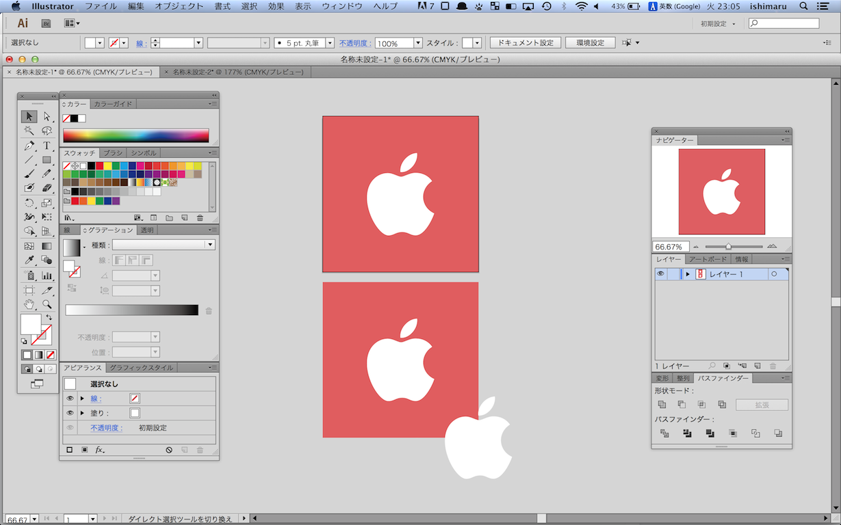Select the Lasso tool
The height and width of the screenshot is (525, 841).
[47, 131]
